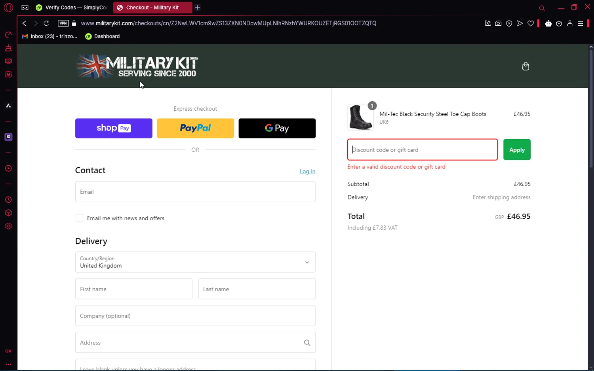Screen dimensions: 594x371
Task: Reload the checkout page
Action: pyautogui.click(x=46, y=23)
